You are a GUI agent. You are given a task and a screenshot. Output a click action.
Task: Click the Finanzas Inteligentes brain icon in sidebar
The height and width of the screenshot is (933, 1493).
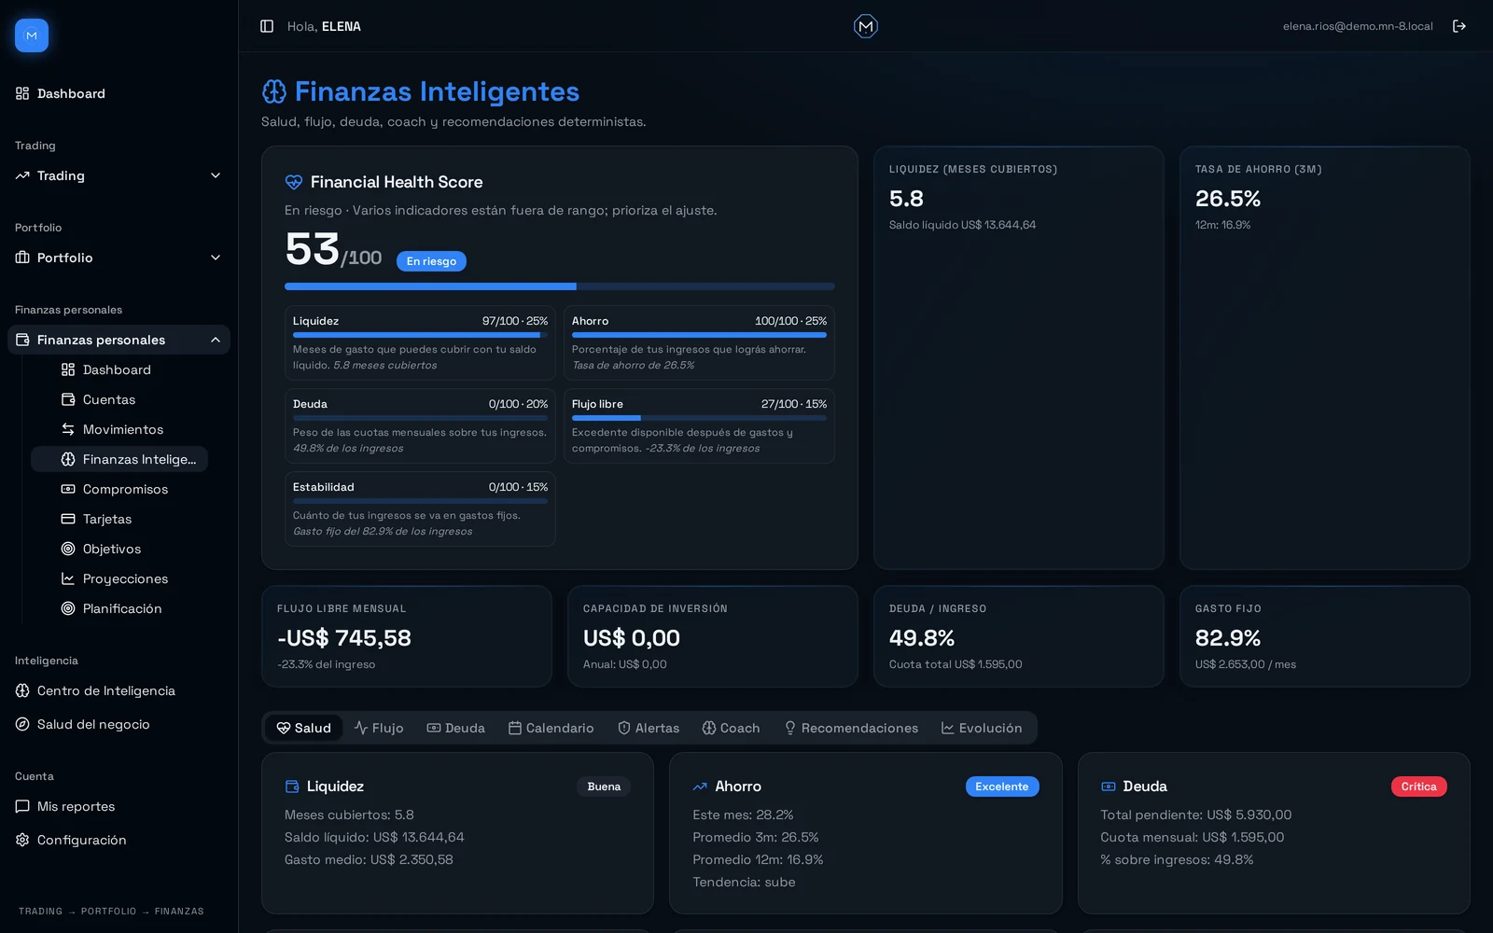[68, 459]
